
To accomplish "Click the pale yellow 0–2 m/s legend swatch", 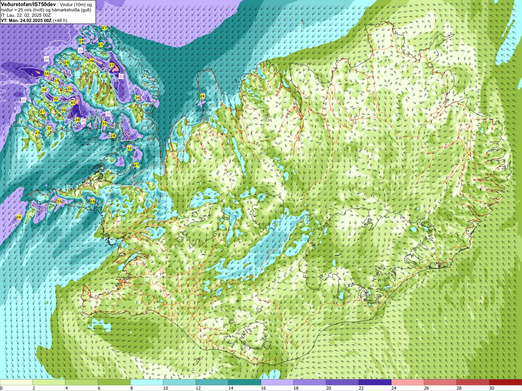I will pyautogui.click(x=16, y=382).
